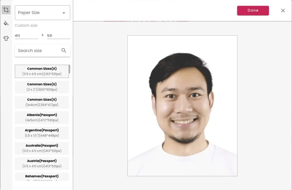This screenshot has width=292, height=190.
Task: Click the size list scrollbar thumb
Action: point(70,69)
